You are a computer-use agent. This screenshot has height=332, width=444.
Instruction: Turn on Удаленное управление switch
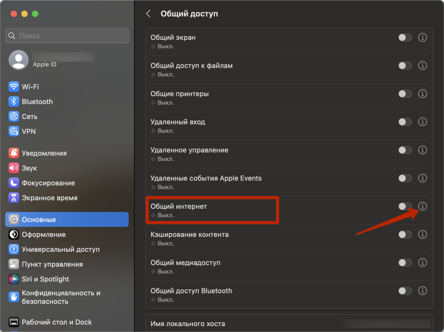click(405, 150)
